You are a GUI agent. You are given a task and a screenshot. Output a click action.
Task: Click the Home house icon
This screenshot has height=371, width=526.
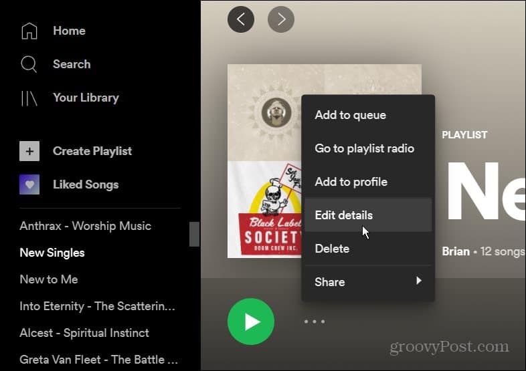tap(29, 31)
